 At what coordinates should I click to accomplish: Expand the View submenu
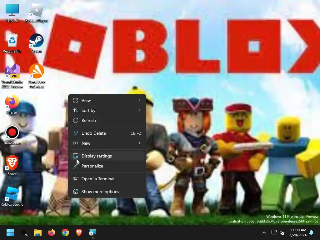pyautogui.click(x=107, y=100)
